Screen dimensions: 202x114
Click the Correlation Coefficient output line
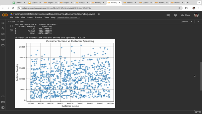pyautogui.click(x=50, y=38)
